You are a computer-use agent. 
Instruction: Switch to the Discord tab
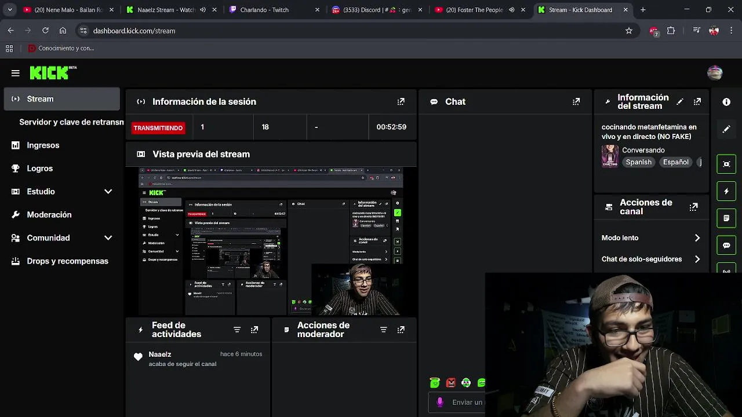(377, 10)
